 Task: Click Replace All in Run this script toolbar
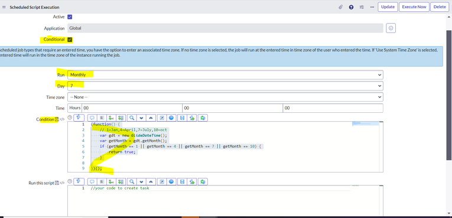point(121,182)
